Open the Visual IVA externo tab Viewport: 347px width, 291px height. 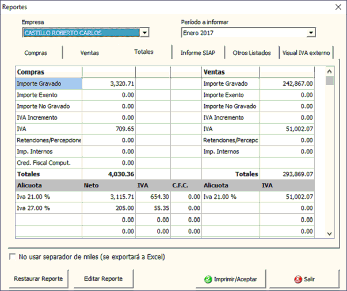pyautogui.click(x=306, y=53)
